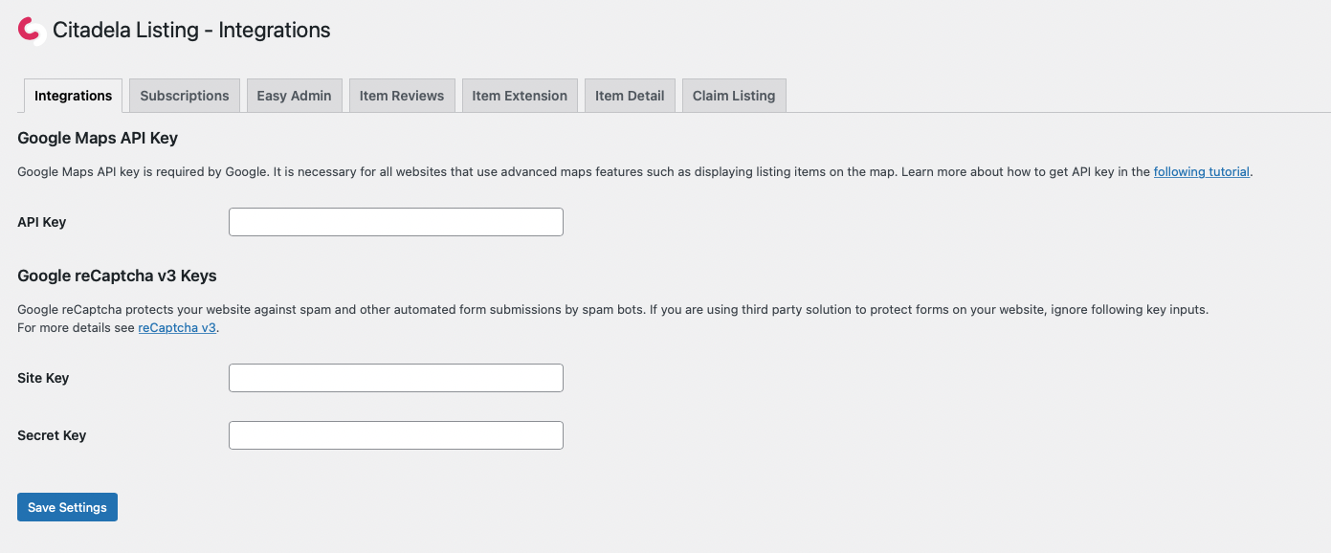Click into the Secret Key input
The height and width of the screenshot is (553, 1331).
[x=396, y=435]
